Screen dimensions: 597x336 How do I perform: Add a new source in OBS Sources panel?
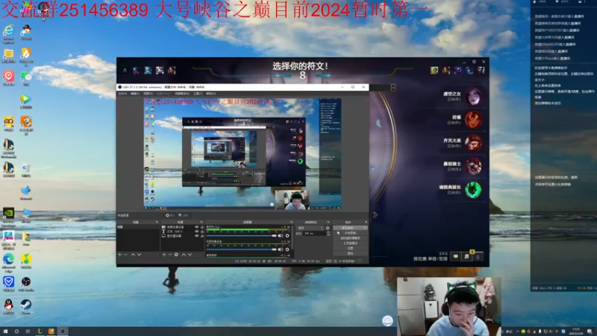tap(164, 255)
